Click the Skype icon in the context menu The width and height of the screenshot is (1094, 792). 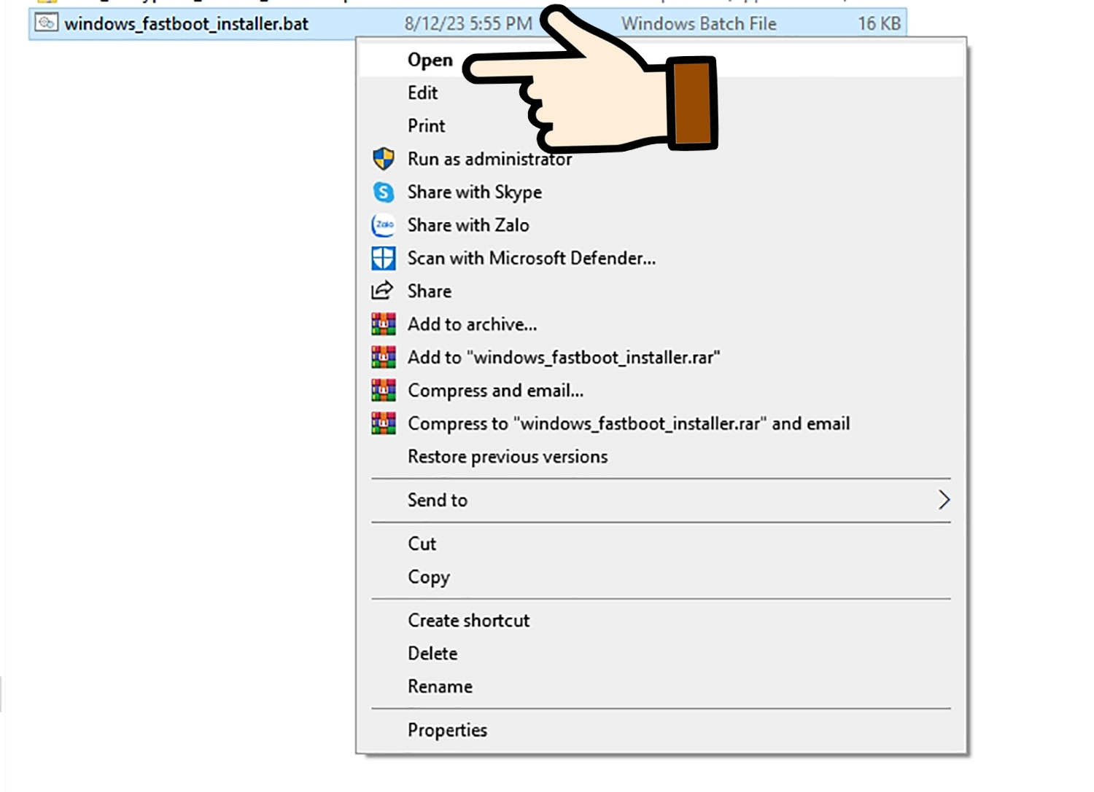384,192
